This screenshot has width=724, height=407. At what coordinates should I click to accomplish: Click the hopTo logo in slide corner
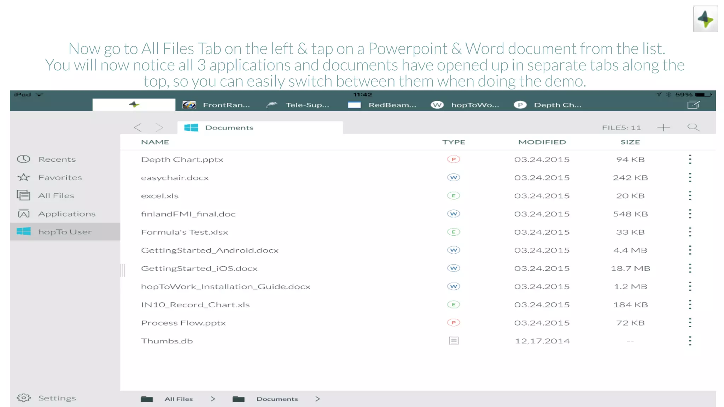click(705, 19)
